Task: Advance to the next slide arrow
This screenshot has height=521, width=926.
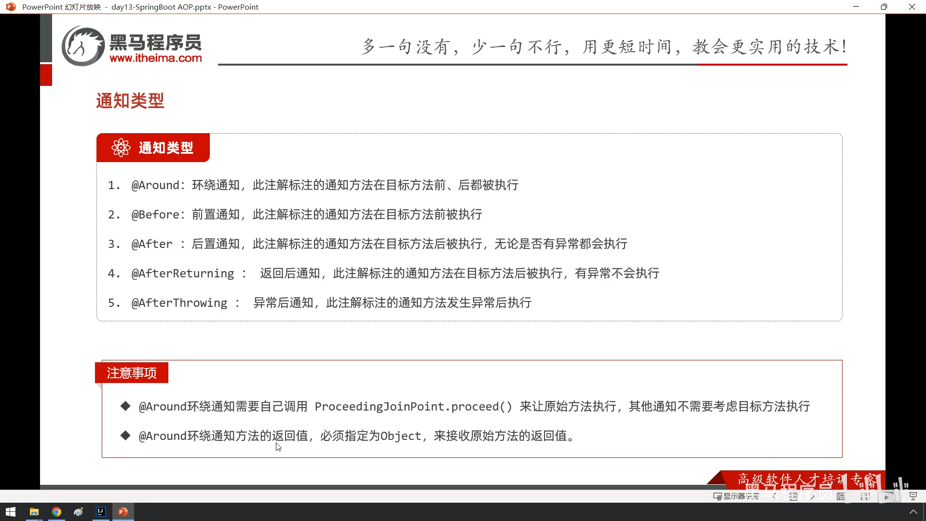Action: [x=813, y=496]
